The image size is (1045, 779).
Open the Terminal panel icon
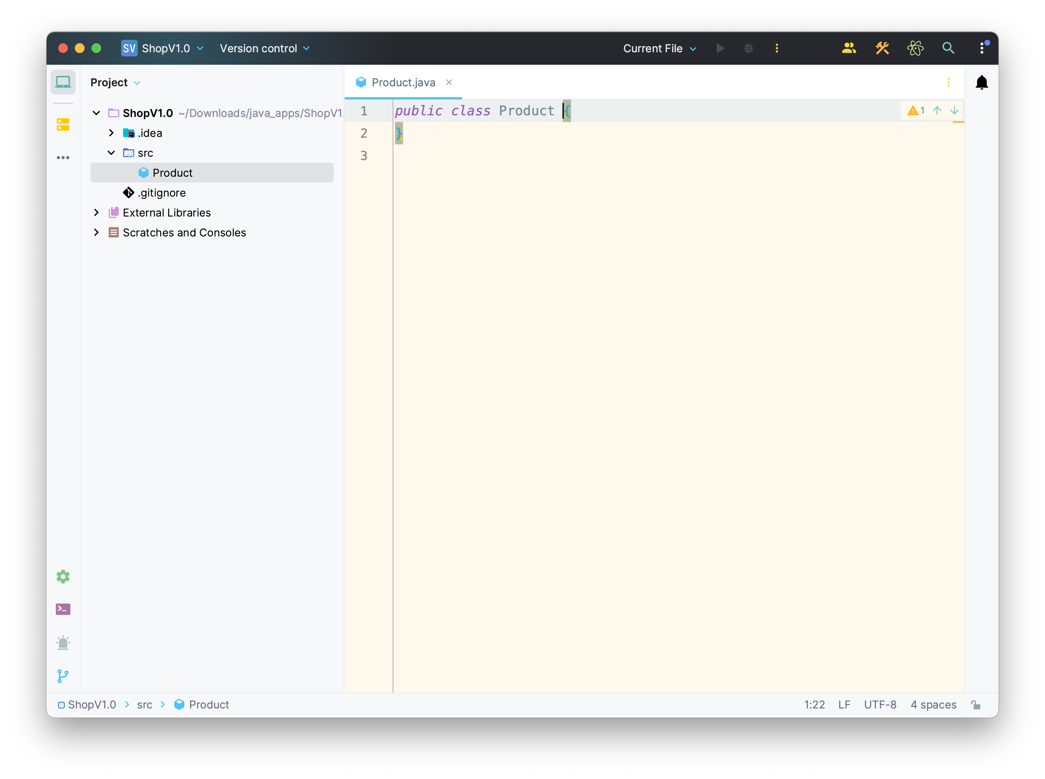click(x=64, y=610)
